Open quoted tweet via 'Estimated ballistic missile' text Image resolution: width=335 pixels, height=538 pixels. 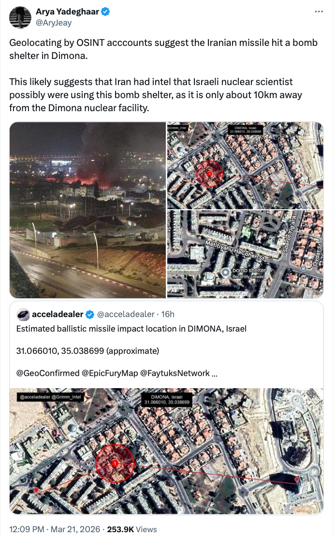[131, 329]
